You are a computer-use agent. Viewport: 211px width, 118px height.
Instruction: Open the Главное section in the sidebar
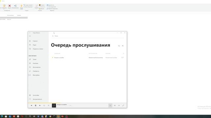[35, 41]
